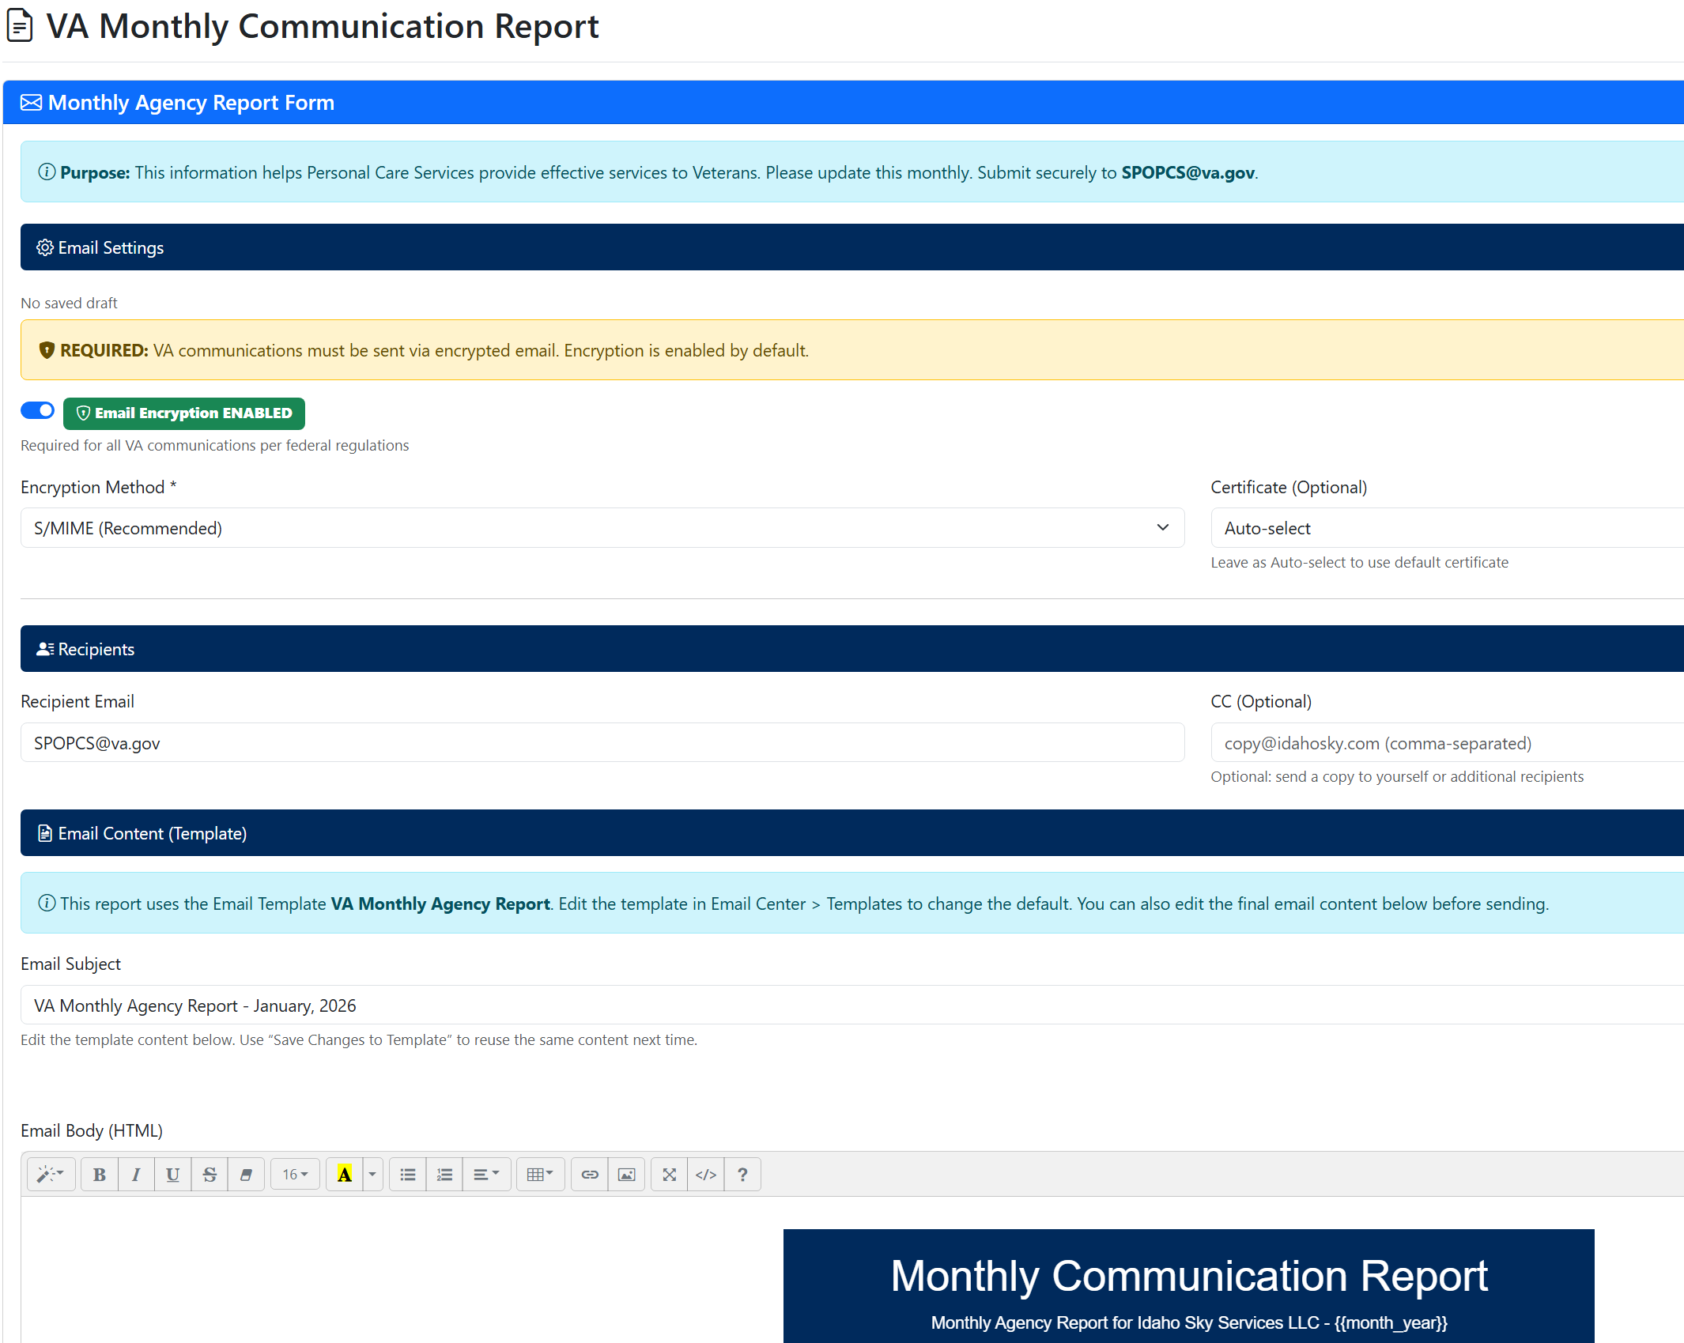Toggle the unordered list formatting

pos(407,1174)
